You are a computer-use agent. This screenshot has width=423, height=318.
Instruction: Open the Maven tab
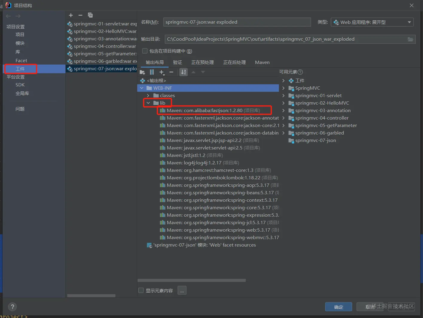tap(262, 62)
